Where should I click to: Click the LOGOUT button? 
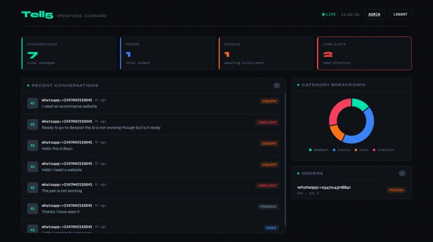[x=400, y=15]
